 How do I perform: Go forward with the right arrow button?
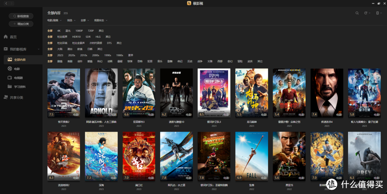point(11,3)
